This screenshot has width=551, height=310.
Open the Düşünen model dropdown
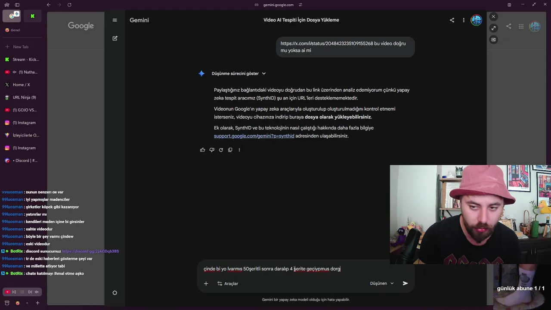(x=382, y=283)
